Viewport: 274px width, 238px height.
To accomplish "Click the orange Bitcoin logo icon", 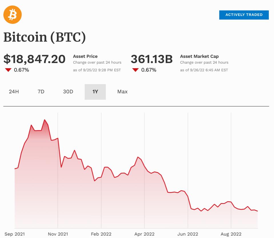I will [x=12, y=15].
